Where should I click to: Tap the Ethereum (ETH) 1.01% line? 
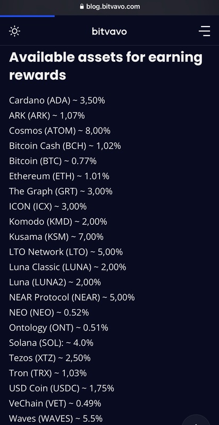pyautogui.click(x=59, y=176)
